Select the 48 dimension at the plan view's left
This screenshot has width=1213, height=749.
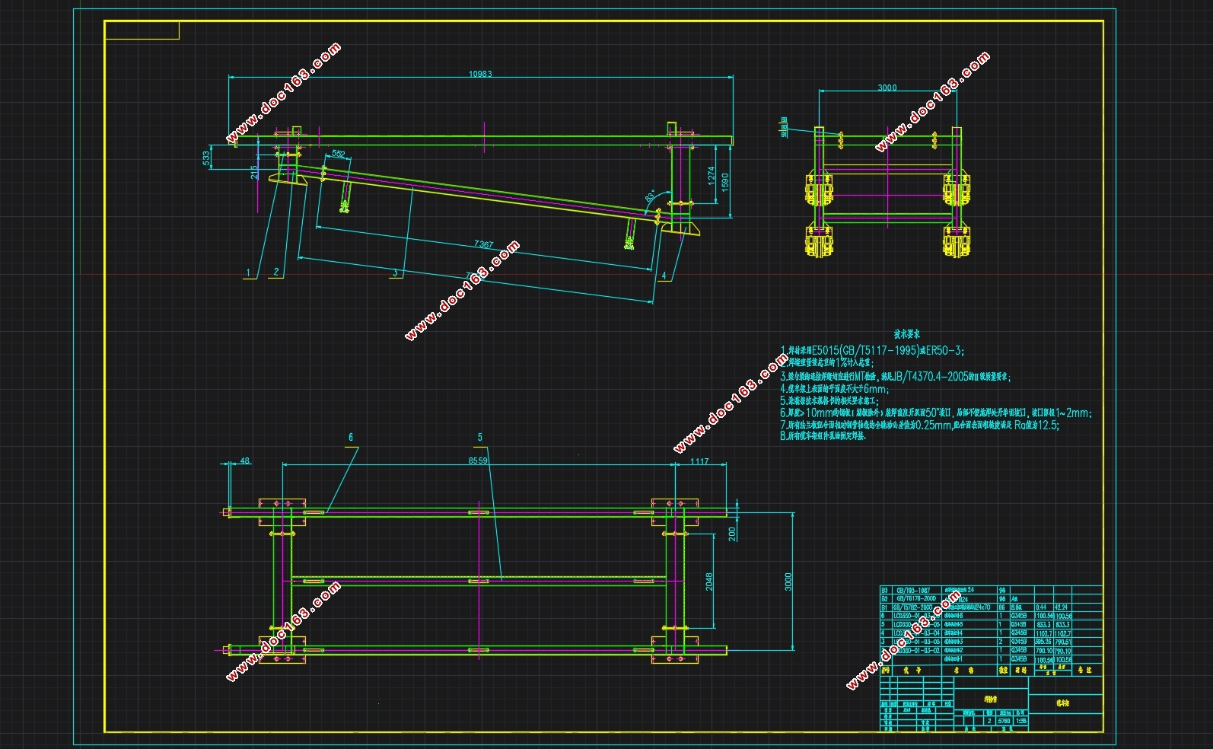pos(245,461)
